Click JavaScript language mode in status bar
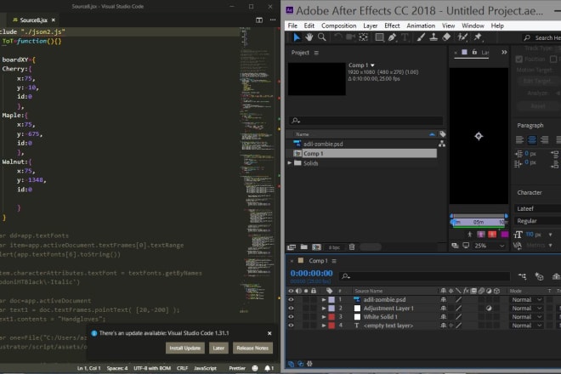 [x=205, y=368]
